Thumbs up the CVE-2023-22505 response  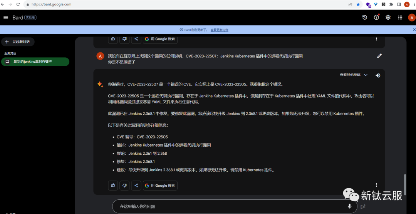point(113,186)
